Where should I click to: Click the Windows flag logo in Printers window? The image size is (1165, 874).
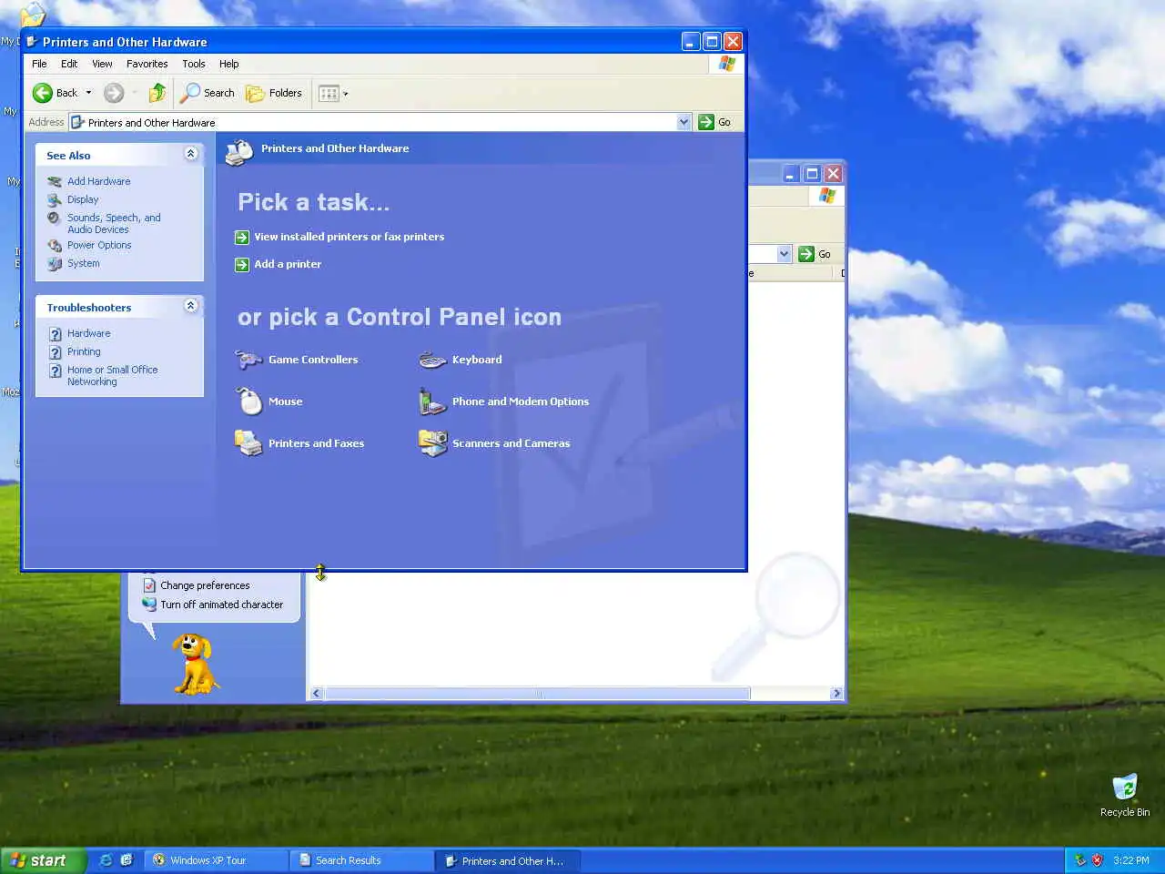click(x=726, y=64)
